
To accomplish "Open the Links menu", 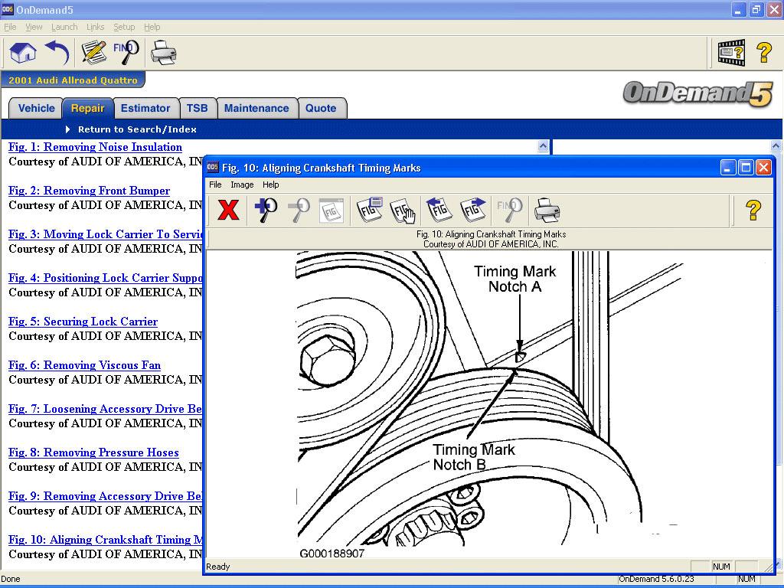I will (x=95, y=27).
